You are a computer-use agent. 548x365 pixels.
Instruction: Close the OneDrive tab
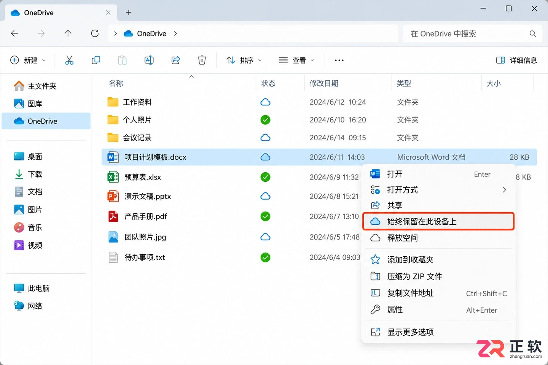pyautogui.click(x=108, y=13)
